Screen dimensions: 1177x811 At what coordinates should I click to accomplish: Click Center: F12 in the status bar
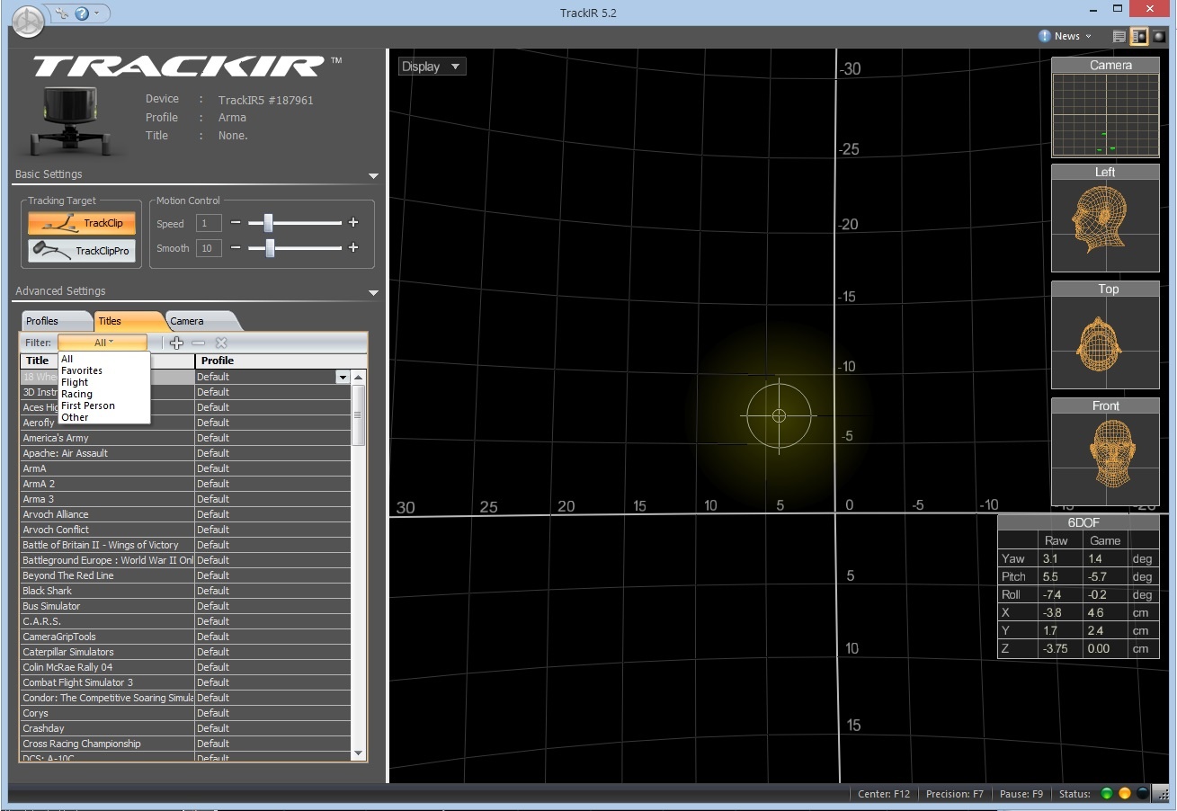(x=884, y=794)
